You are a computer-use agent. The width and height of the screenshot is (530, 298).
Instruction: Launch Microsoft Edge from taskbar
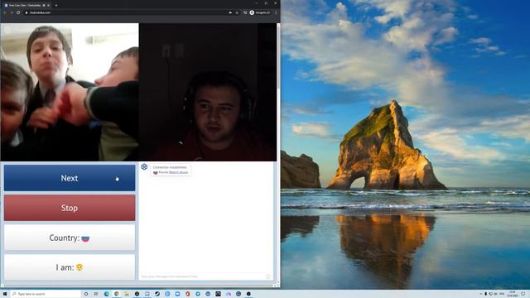tap(107, 294)
